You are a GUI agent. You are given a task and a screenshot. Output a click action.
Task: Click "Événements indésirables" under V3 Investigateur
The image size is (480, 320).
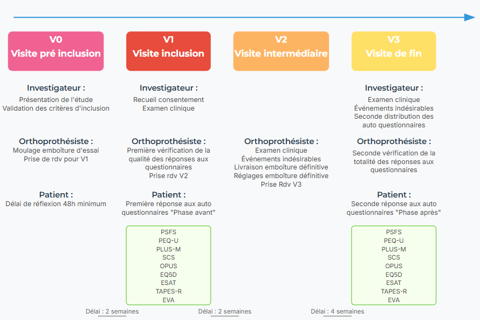click(394, 108)
